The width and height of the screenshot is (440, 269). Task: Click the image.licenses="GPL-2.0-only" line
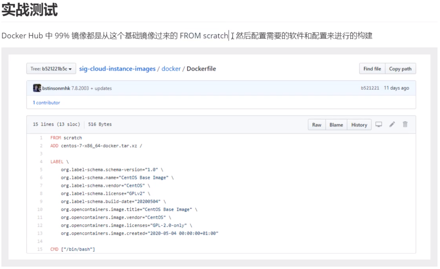127,225
